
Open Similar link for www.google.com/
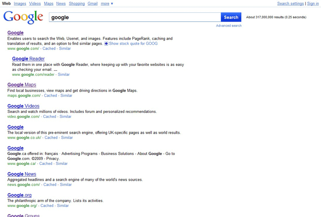pyautogui.click(x=65, y=48)
